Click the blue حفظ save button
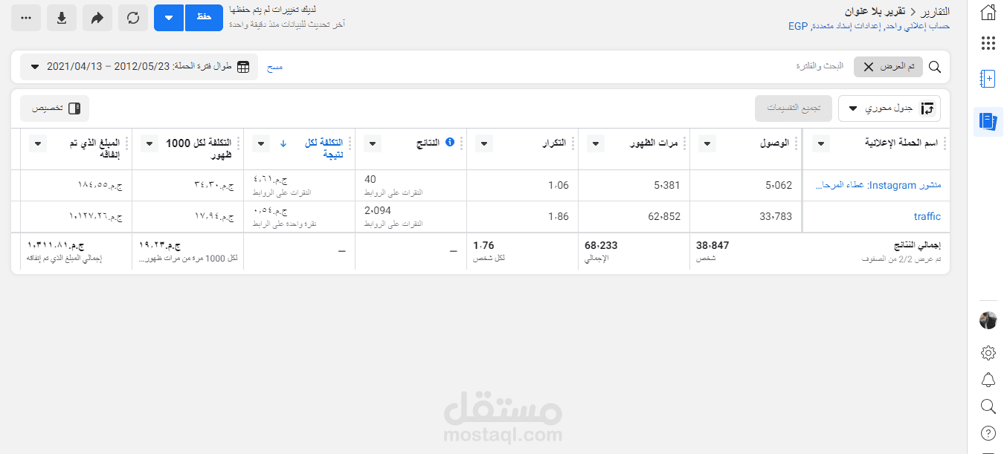The height and width of the screenshot is (454, 1007). click(x=205, y=18)
